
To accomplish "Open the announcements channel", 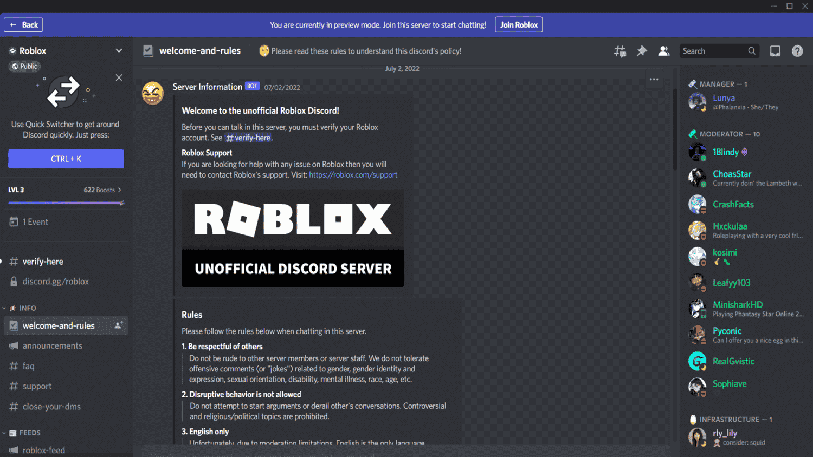I will pyautogui.click(x=66, y=345).
